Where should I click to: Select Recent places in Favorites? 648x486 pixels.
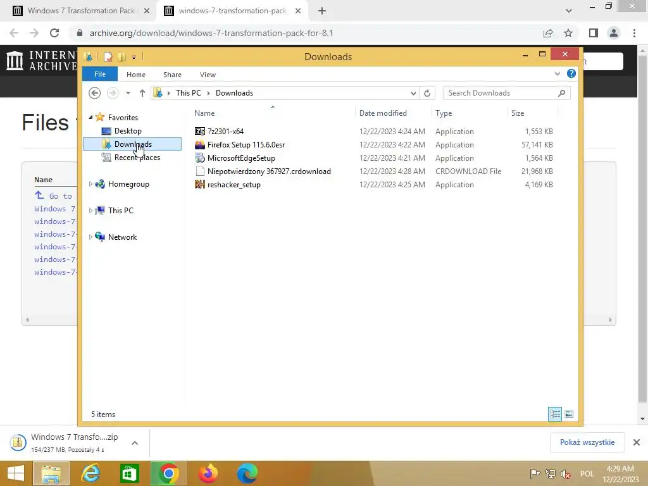click(137, 158)
